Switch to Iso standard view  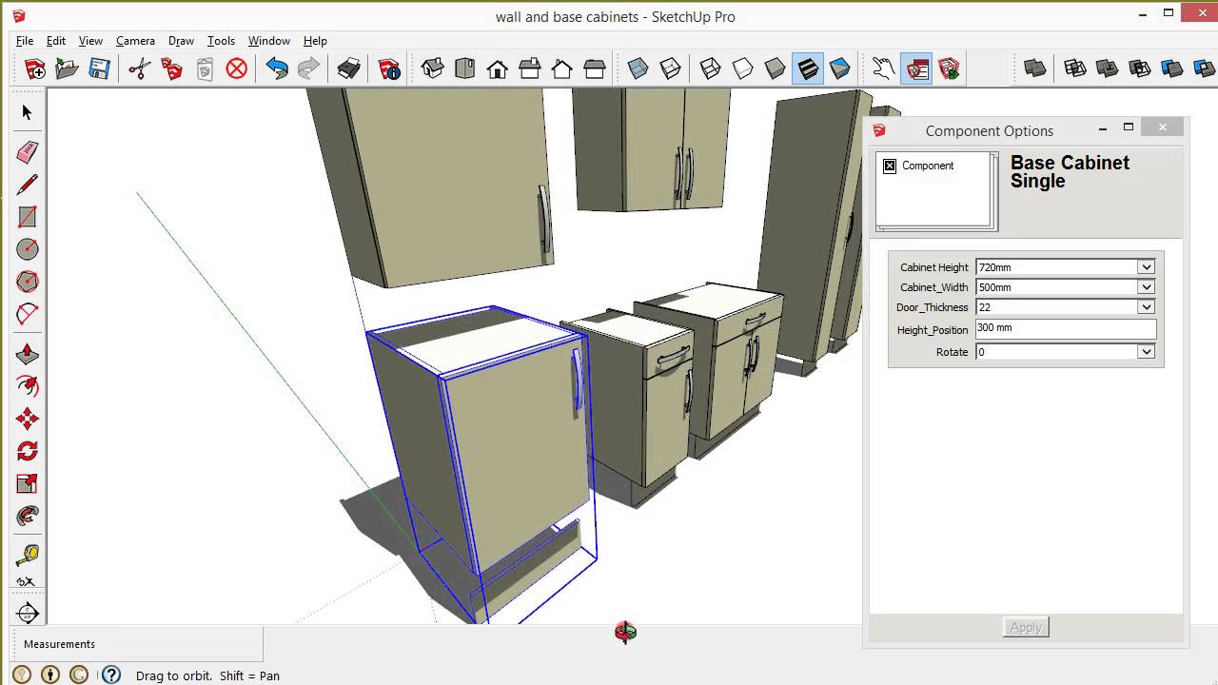[x=433, y=68]
